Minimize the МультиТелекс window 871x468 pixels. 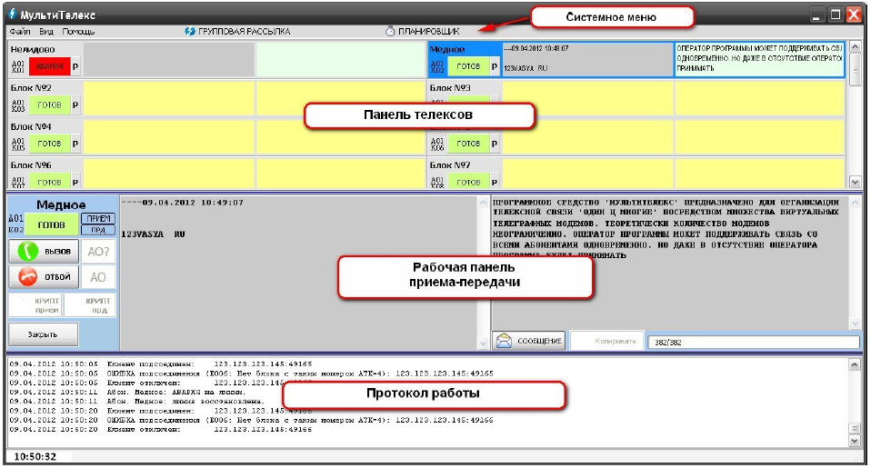[816, 15]
